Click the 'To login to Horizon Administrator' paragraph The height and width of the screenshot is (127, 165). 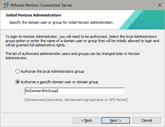tap(82, 41)
